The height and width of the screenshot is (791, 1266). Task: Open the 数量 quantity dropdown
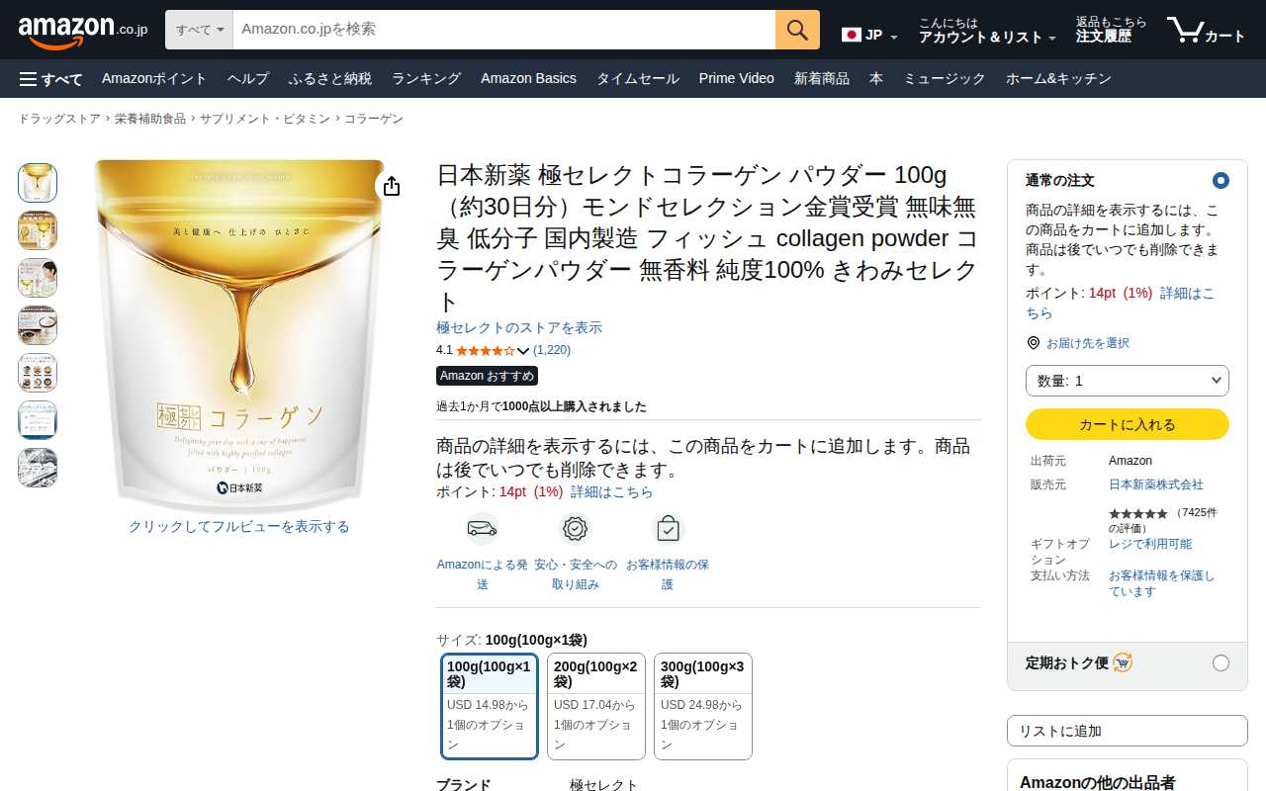1128,381
